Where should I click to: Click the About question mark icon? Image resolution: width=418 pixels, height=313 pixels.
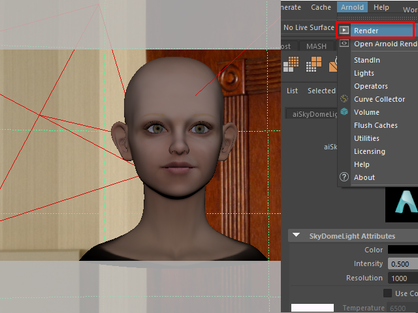click(x=344, y=177)
